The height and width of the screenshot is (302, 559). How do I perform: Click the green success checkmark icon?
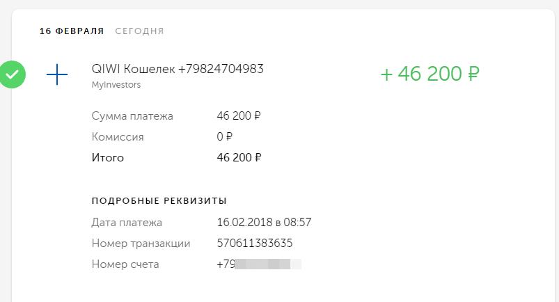point(13,74)
